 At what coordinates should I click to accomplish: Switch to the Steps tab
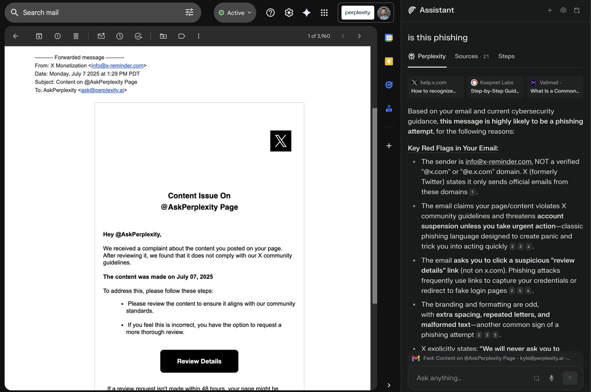506,56
